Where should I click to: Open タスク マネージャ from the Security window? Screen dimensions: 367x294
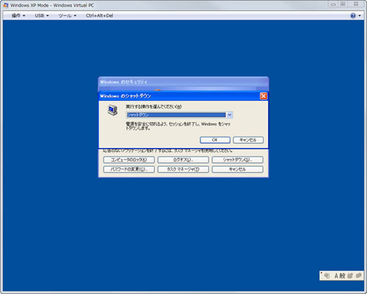183,169
